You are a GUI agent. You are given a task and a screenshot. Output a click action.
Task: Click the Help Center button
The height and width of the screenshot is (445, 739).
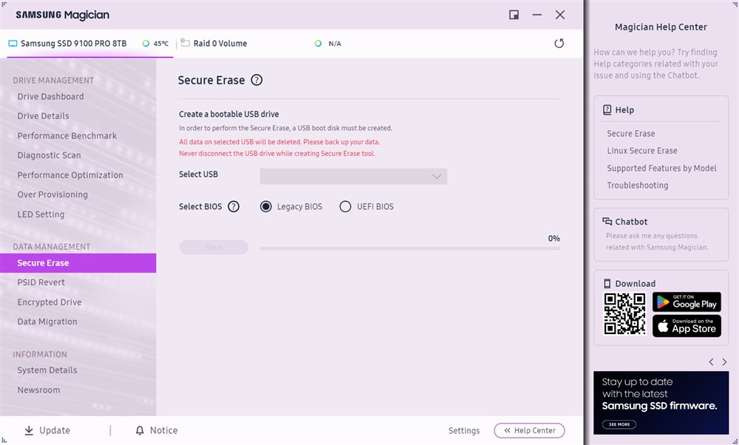click(529, 430)
